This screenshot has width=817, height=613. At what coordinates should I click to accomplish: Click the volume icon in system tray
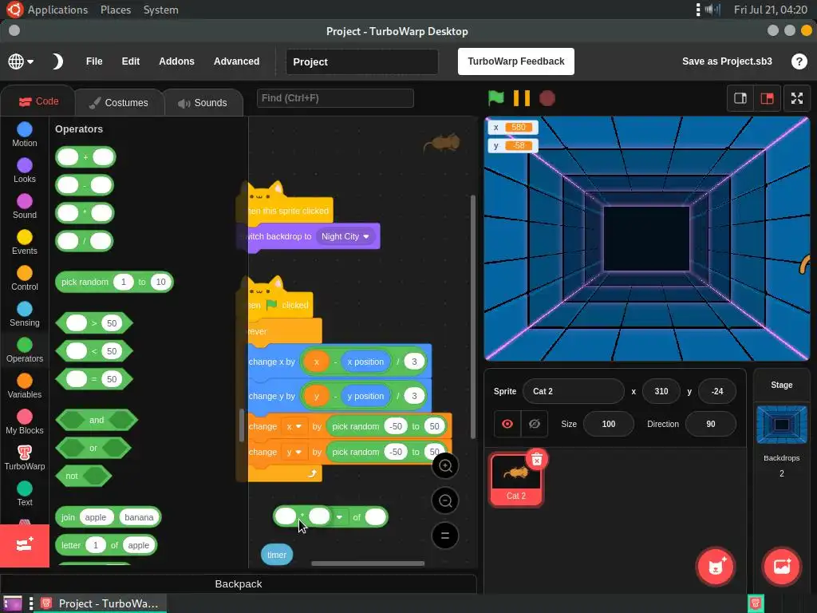click(x=712, y=10)
